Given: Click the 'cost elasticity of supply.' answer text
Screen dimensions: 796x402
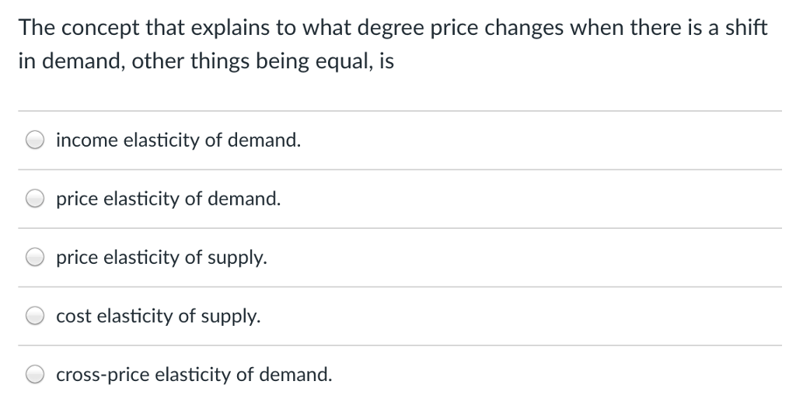Looking at the screenshot, I should point(159,316).
